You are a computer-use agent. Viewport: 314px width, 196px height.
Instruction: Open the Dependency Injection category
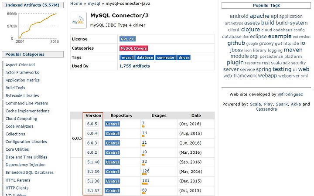pos(25,165)
